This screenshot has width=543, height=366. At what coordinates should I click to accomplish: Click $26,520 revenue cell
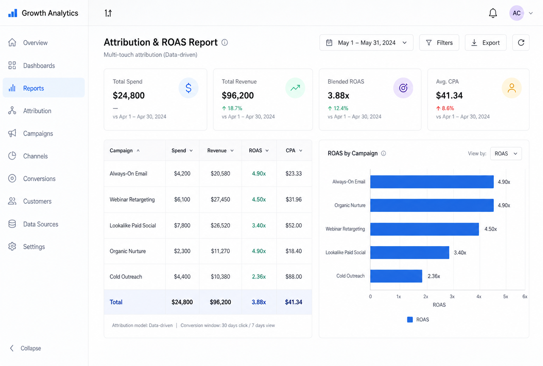(x=221, y=225)
